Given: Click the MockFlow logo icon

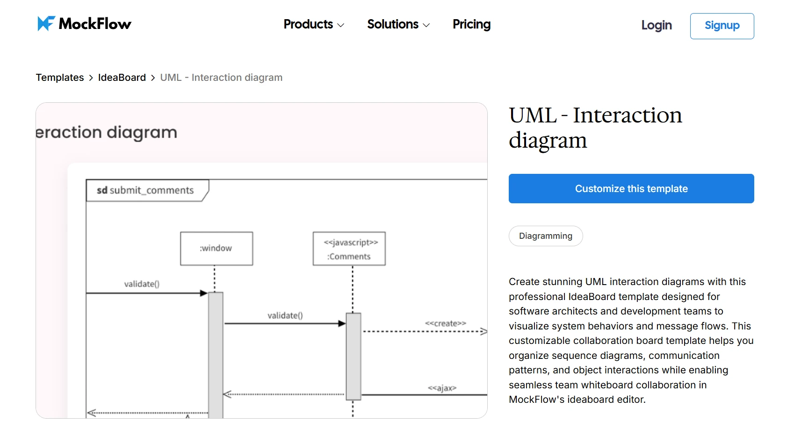Looking at the screenshot, I should pyautogui.click(x=45, y=23).
